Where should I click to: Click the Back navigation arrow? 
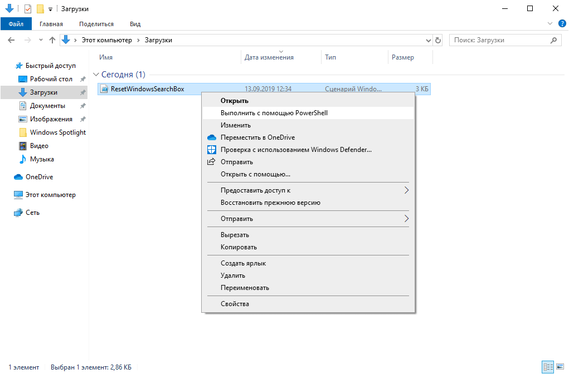pyautogui.click(x=11, y=40)
